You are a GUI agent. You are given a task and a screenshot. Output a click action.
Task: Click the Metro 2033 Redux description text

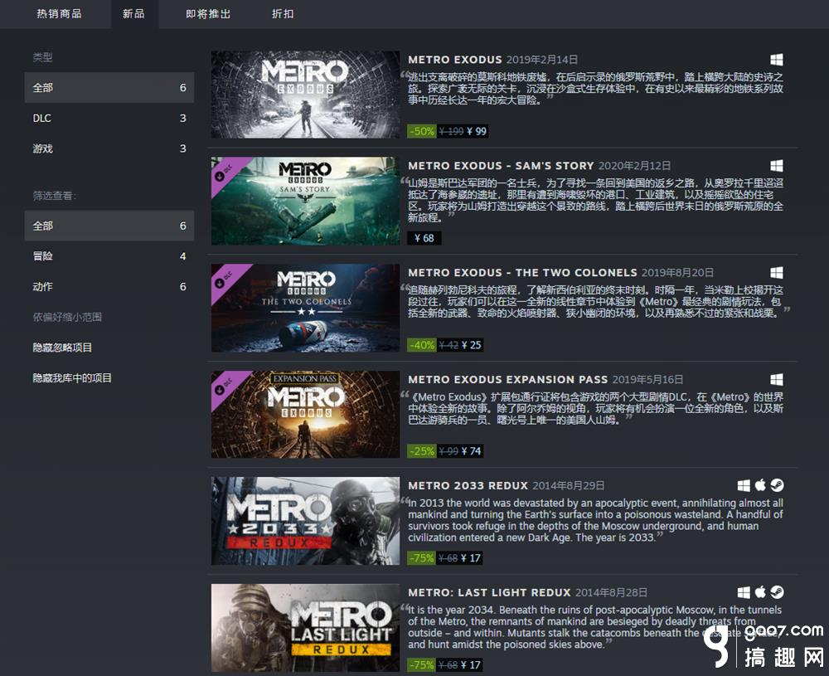595,520
